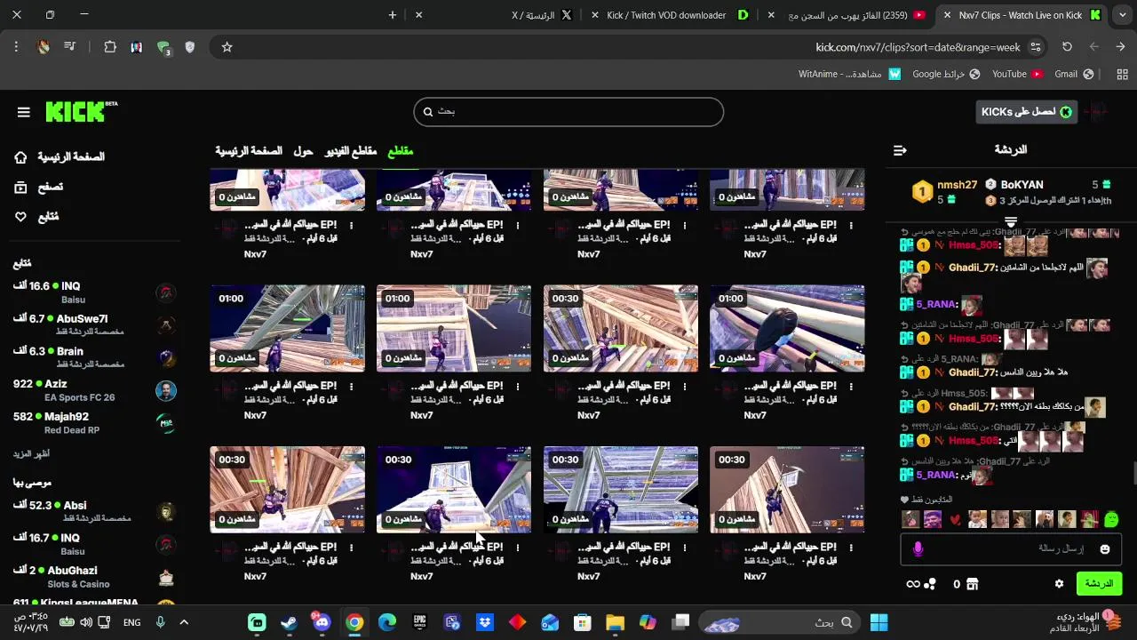Screen dimensions: 1137x640
Task: Click the green Chat send button
Action: (1099, 584)
